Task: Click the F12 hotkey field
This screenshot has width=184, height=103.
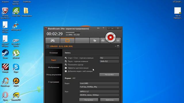Action: pos(109,58)
